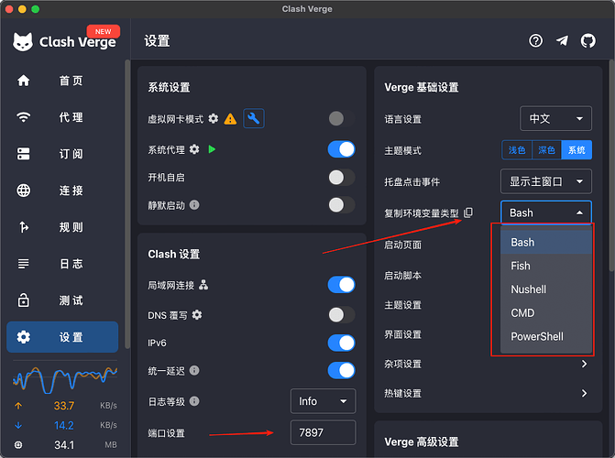Select 设置 in sidebar
This screenshot has height=458, width=615.
point(62,337)
